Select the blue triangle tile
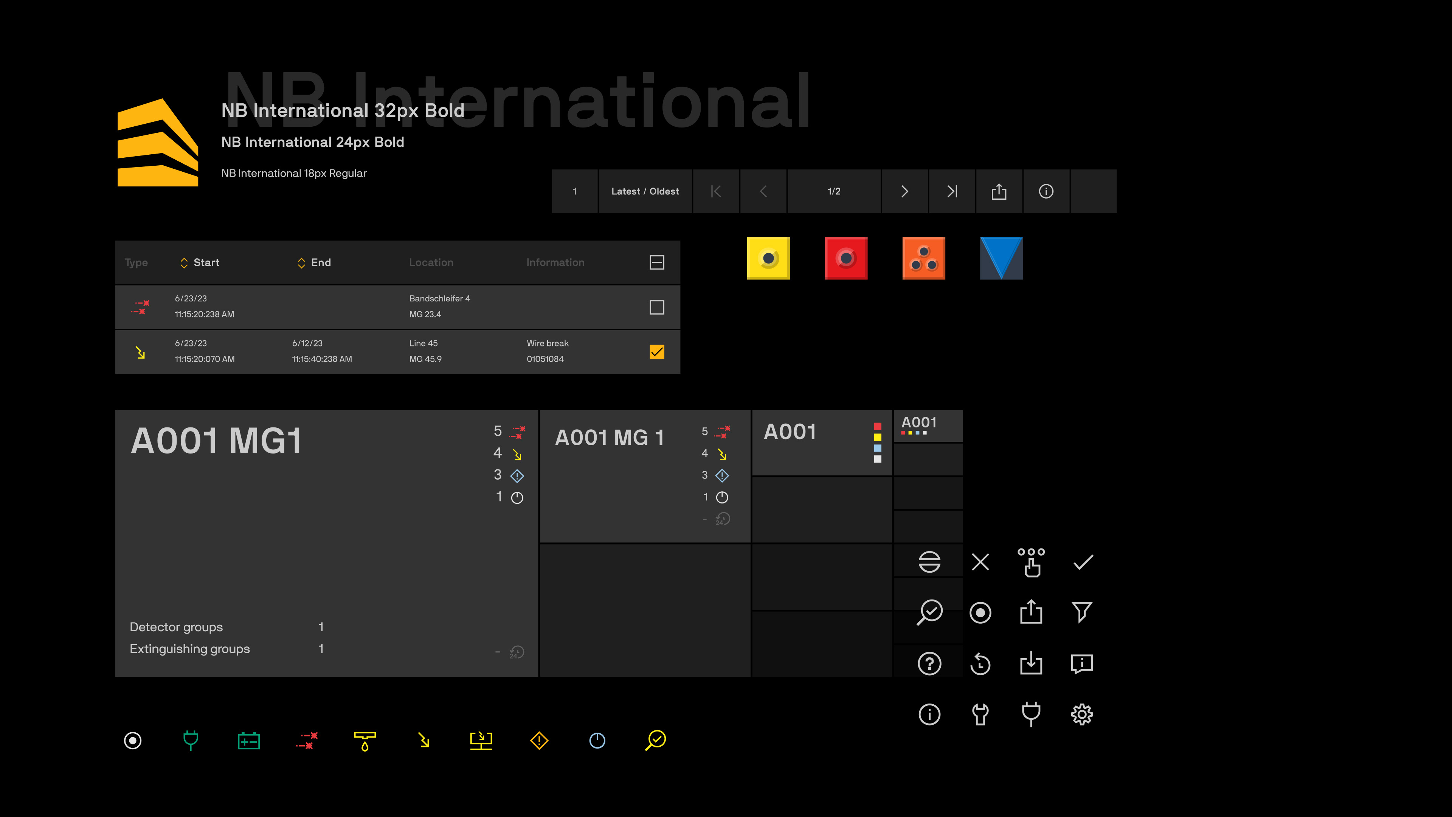The width and height of the screenshot is (1452, 817). click(1002, 258)
